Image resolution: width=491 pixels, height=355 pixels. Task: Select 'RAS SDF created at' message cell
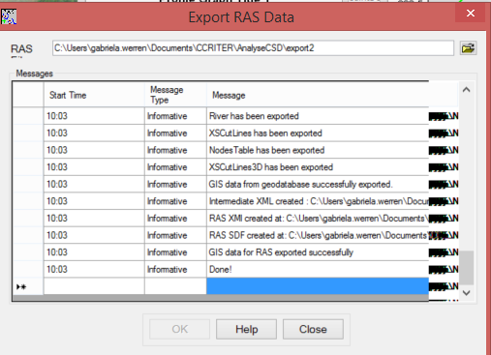(318, 235)
